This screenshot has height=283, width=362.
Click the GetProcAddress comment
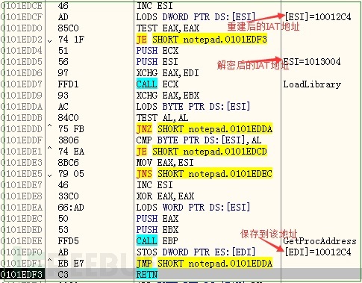319,241
